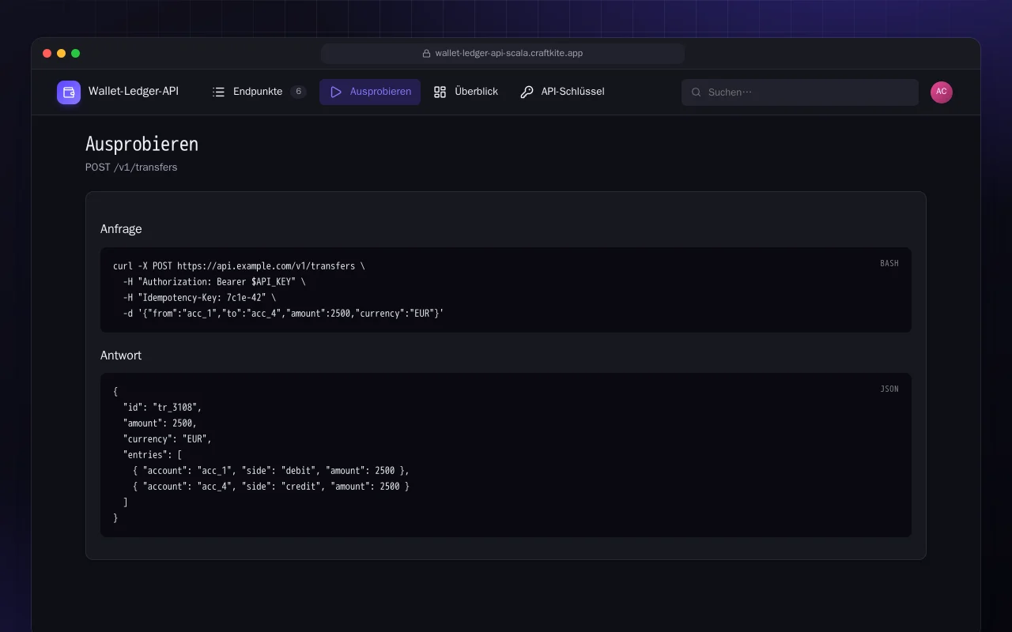Click the Authorization Bearer header line
The width and height of the screenshot is (1012, 632).
pyautogui.click(x=214, y=282)
